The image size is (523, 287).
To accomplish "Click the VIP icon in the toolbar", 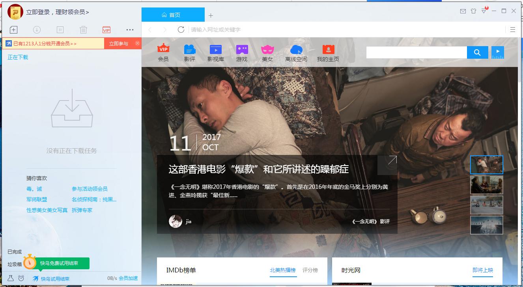I will 106,30.
